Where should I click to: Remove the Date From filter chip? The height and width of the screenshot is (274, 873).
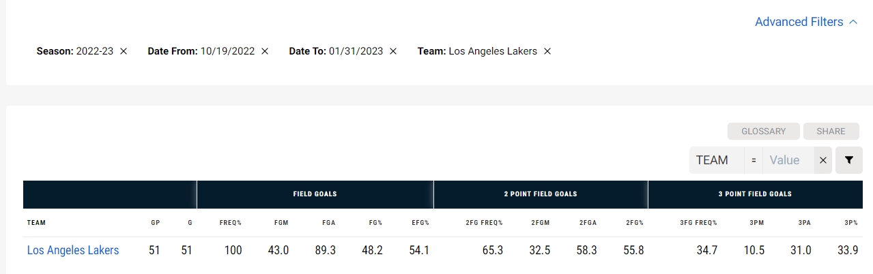(265, 51)
